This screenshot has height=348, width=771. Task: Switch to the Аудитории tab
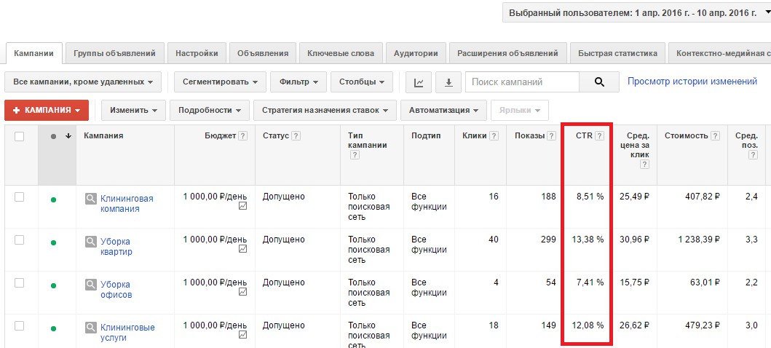coord(416,53)
